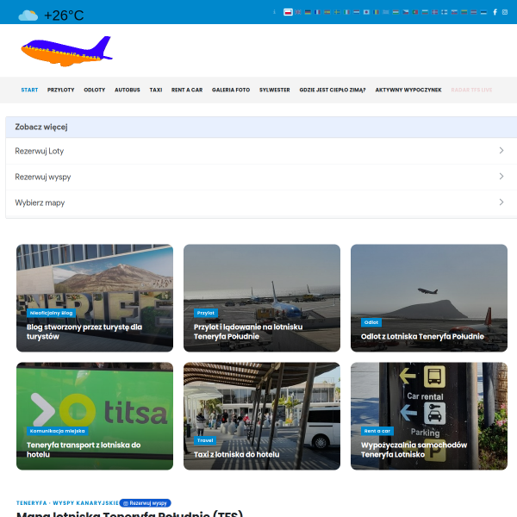This screenshot has height=517, width=517.
Task: Switch language using the UK flag
Action: [298, 12]
